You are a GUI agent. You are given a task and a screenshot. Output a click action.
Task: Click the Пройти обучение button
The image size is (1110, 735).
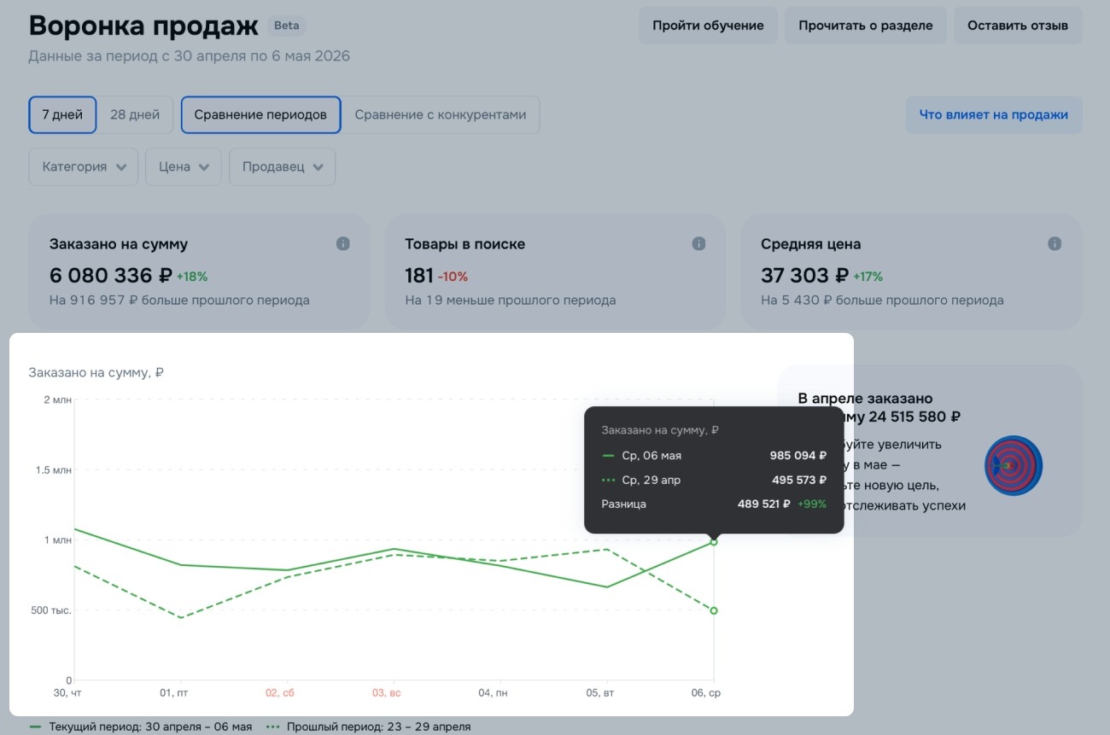pyautogui.click(x=708, y=26)
